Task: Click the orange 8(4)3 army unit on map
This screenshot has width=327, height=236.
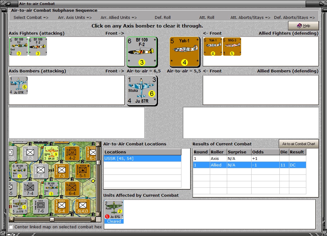Action: (83, 206)
